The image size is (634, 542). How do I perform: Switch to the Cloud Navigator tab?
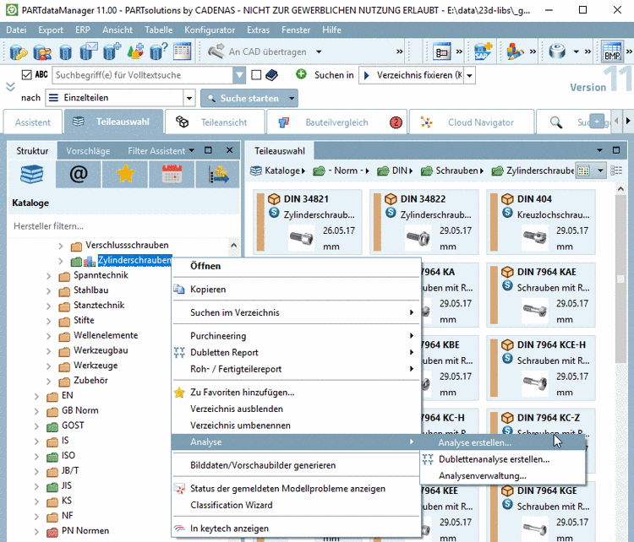471,122
